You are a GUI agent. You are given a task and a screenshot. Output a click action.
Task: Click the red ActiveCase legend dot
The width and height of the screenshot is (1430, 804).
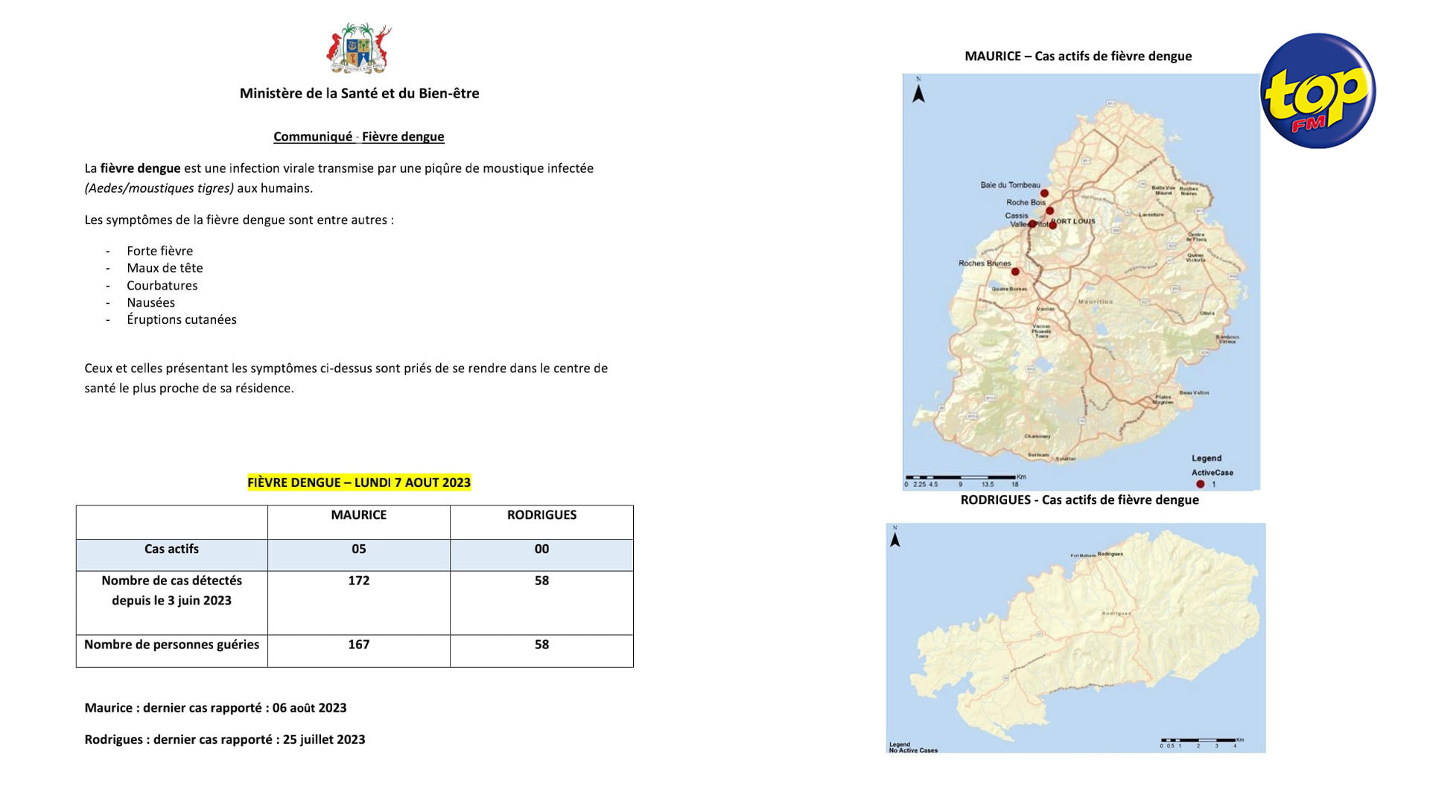(1200, 484)
